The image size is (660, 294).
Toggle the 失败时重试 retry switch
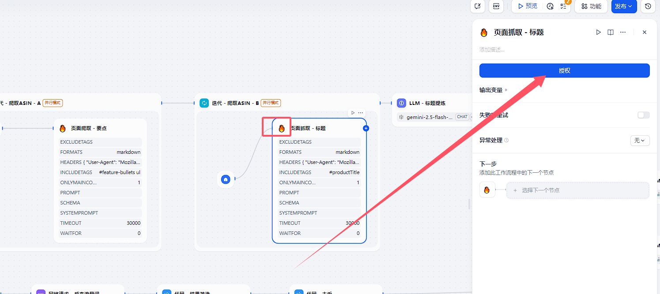point(644,115)
